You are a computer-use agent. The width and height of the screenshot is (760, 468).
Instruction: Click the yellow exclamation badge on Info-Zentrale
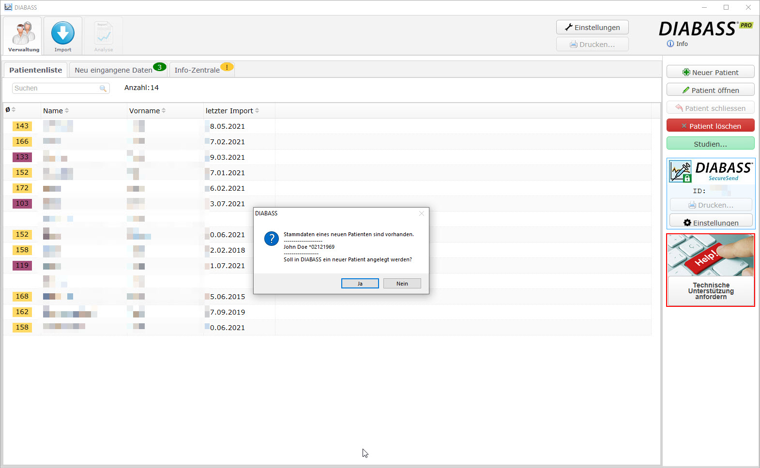click(x=227, y=67)
